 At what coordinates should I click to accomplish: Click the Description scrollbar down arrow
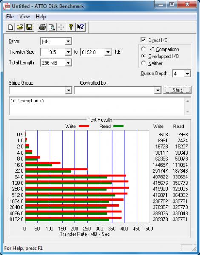pos(188,111)
